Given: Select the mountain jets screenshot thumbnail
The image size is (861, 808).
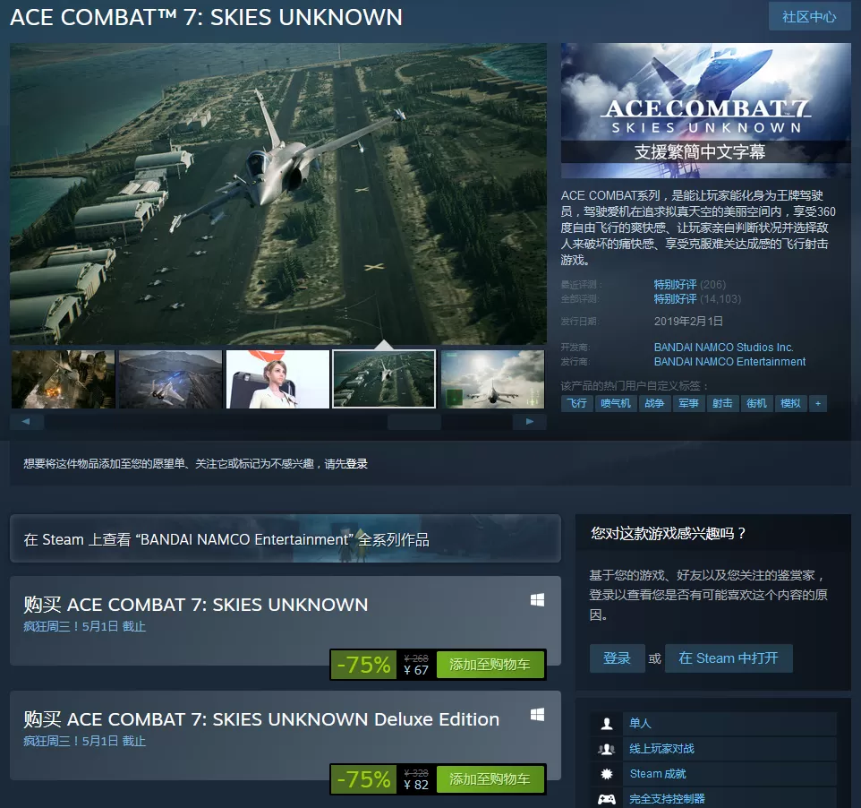Looking at the screenshot, I should (171, 379).
